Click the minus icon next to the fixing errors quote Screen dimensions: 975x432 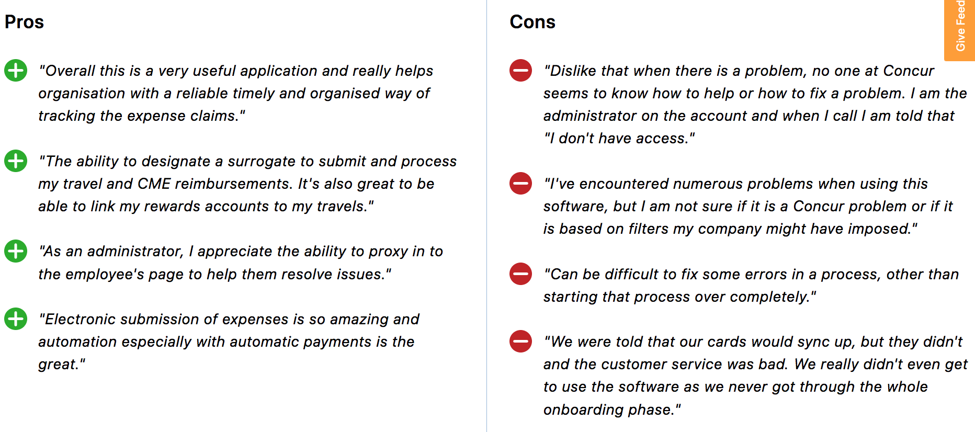(x=520, y=274)
